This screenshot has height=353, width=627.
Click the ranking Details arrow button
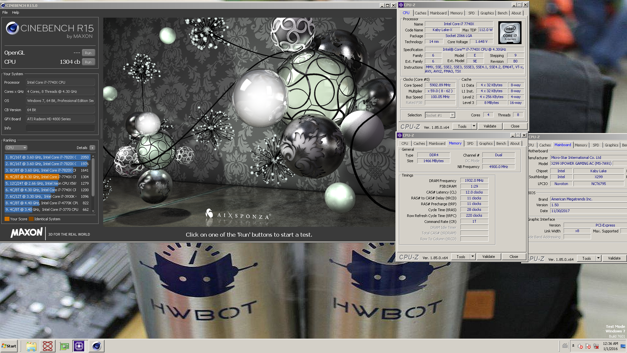92,148
